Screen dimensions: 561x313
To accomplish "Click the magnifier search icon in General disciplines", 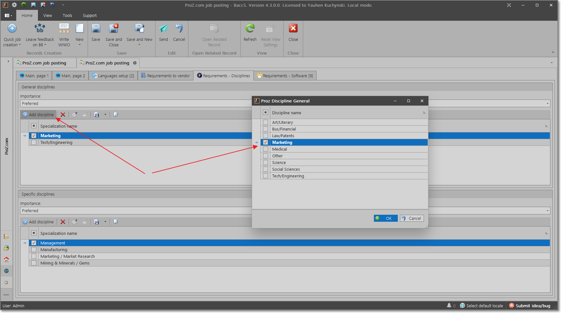I will click(x=116, y=115).
